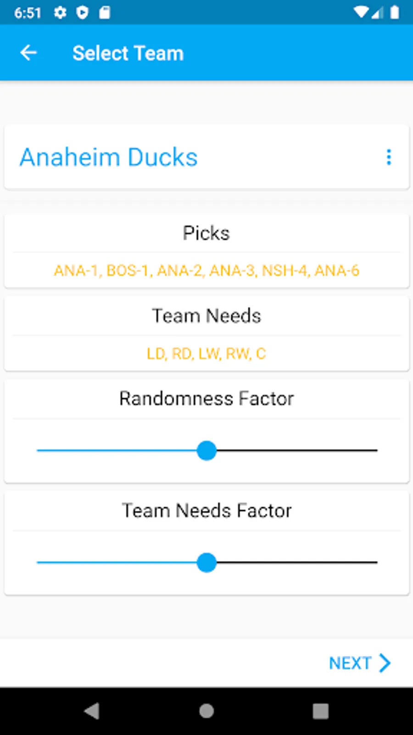
Task: Tap the settings gear status icon
Action: (x=60, y=12)
